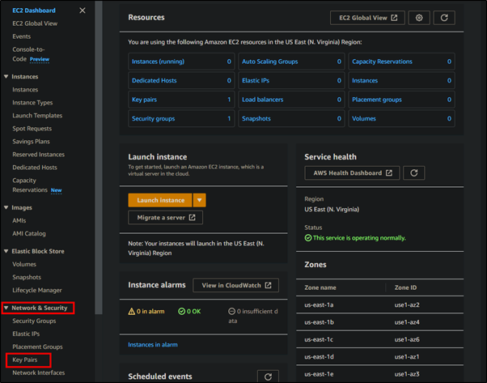Open Security Groups in the sidebar
Image resolution: width=487 pixels, height=383 pixels.
click(x=34, y=321)
